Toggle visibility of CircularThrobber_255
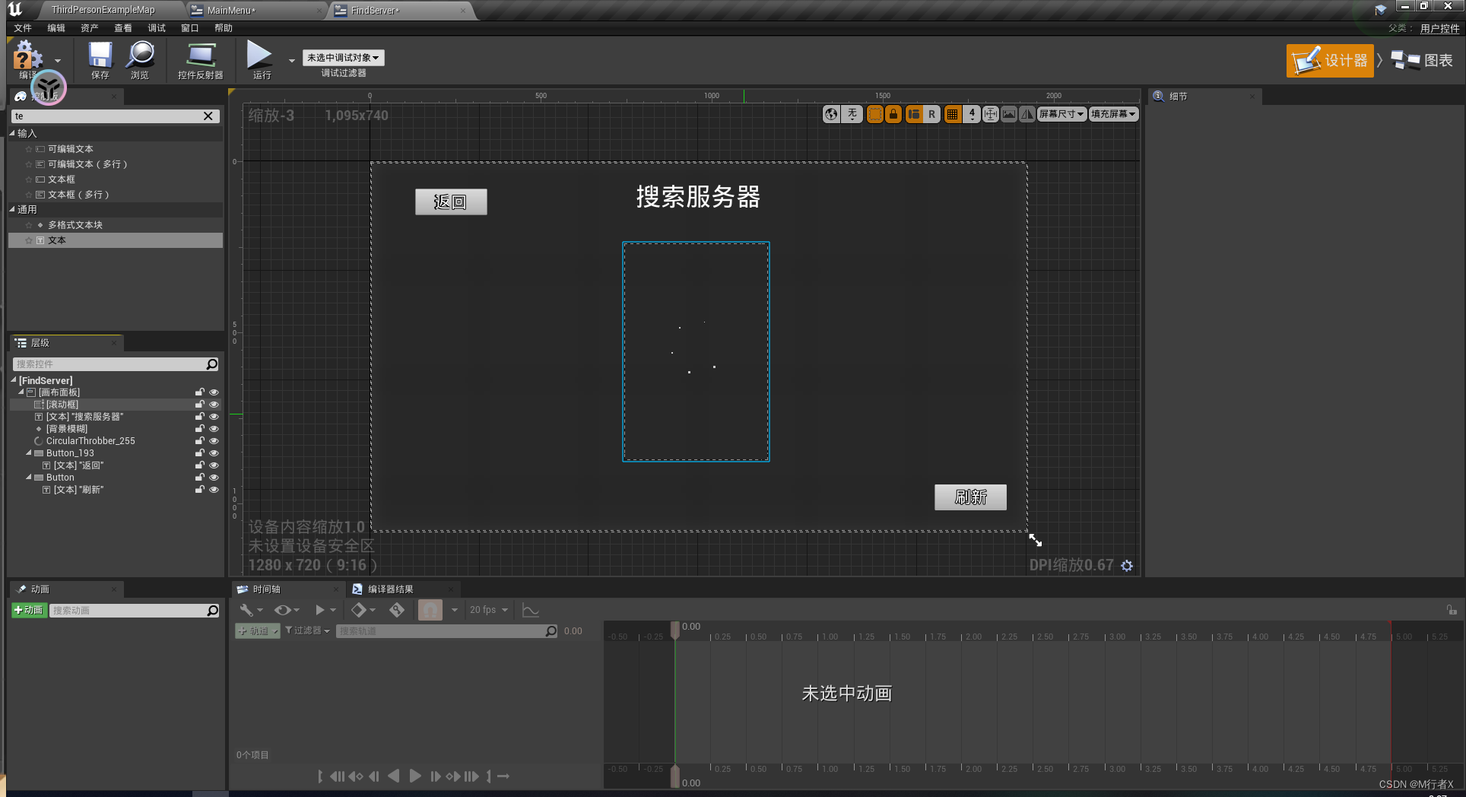 click(x=214, y=441)
